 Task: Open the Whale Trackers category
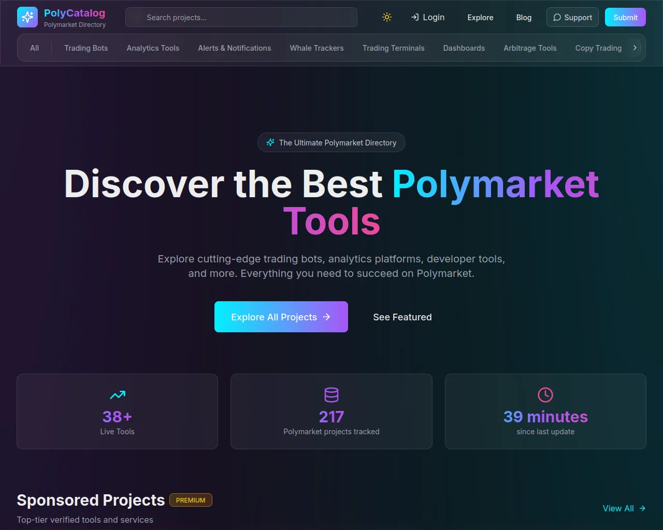click(317, 48)
